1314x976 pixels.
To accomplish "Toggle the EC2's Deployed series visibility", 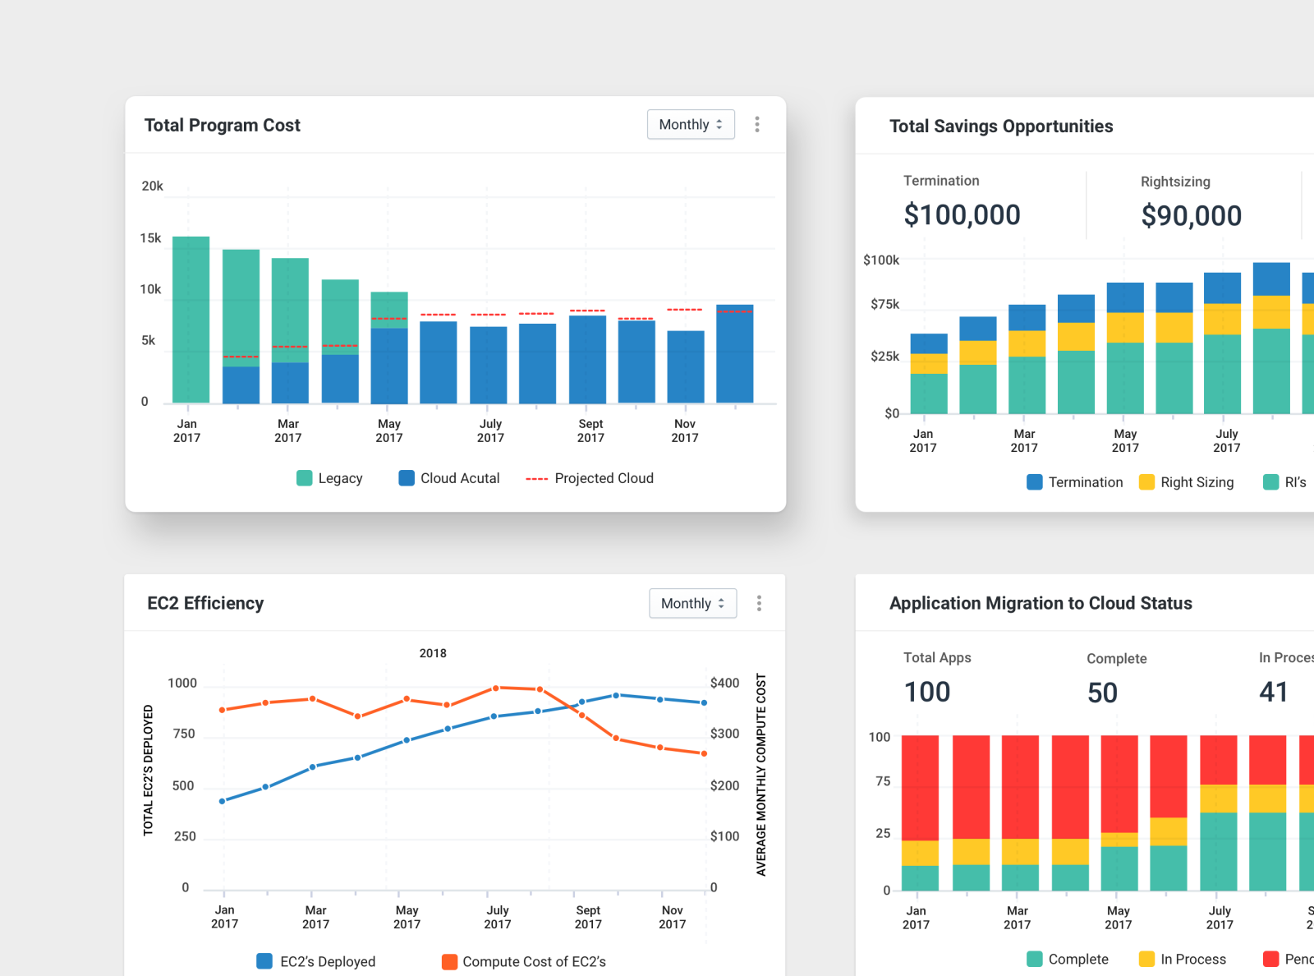I will pos(264,961).
